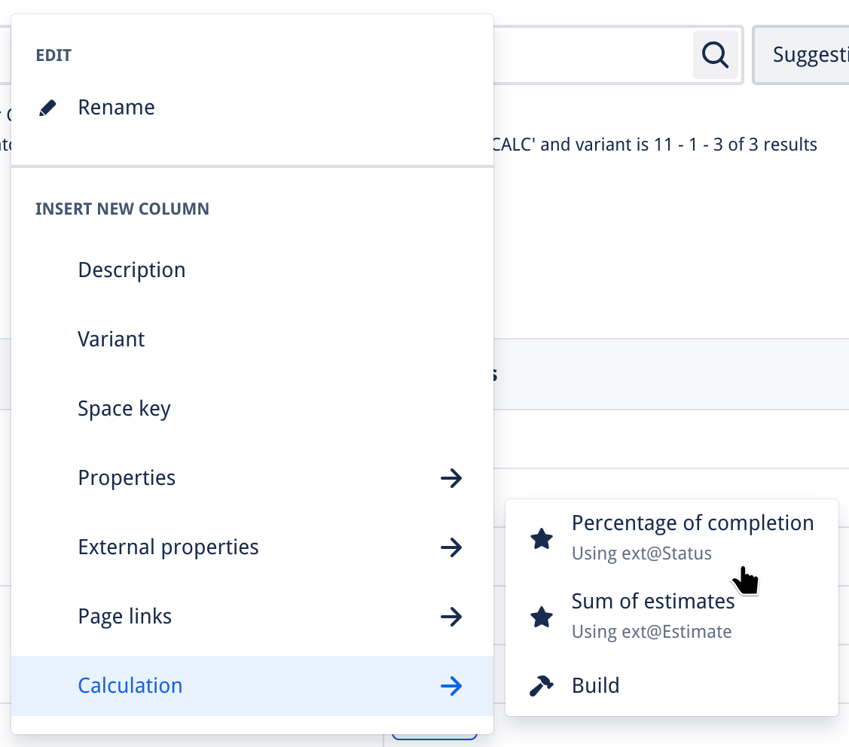Expand the External properties submenu arrow
849x747 pixels.
click(450, 547)
